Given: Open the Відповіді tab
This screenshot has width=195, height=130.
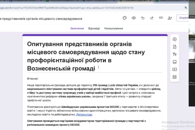Looking at the screenshot, I should tap(94, 28).
